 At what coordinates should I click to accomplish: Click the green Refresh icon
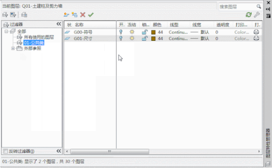pos(248,15)
